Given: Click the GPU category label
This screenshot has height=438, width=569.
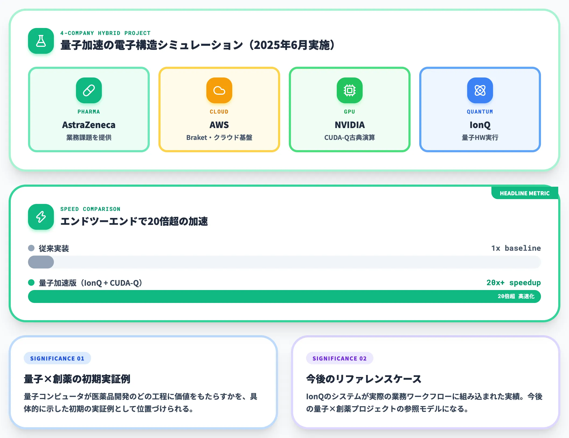Looking at the screenshot, I should pos(350,112).
